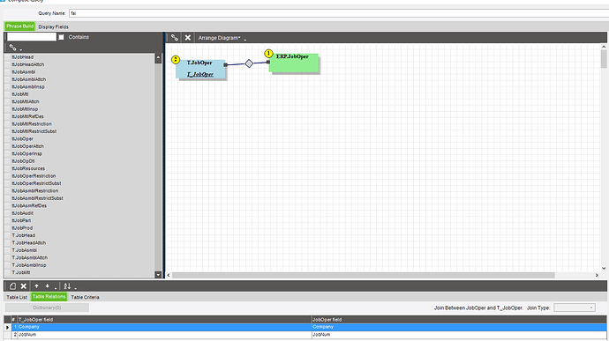
Task: Click the table search input field
Action: (x=32, y=37)
